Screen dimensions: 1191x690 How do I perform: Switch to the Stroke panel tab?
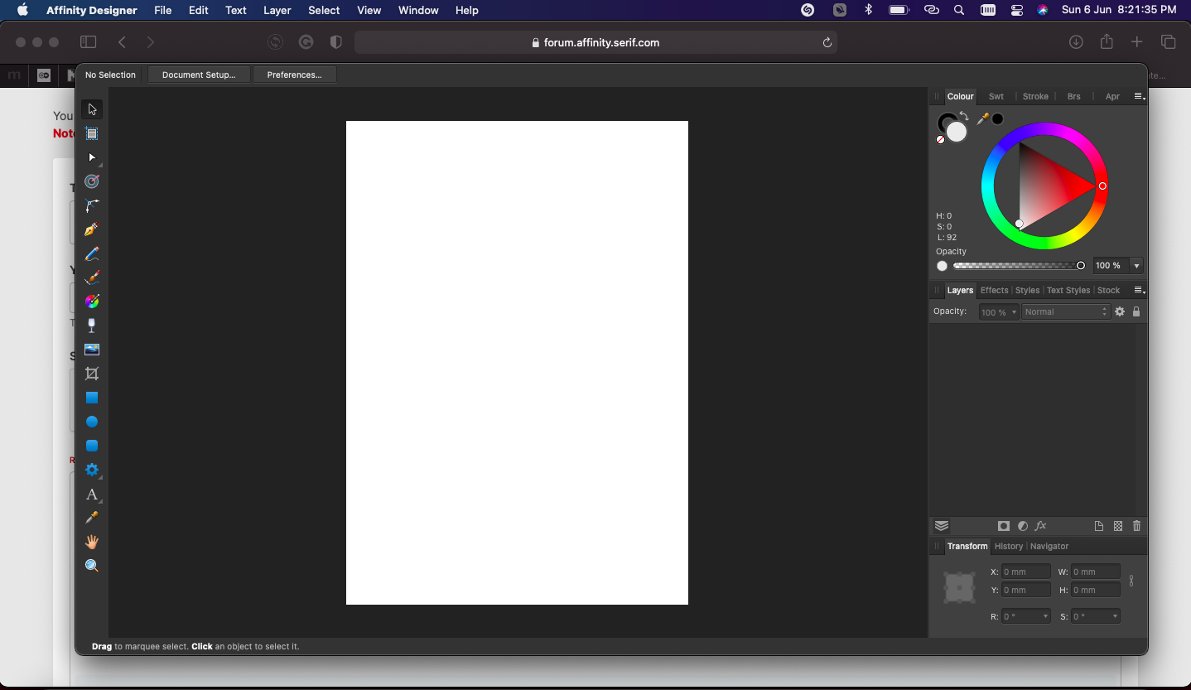[x=1035, y=96]
